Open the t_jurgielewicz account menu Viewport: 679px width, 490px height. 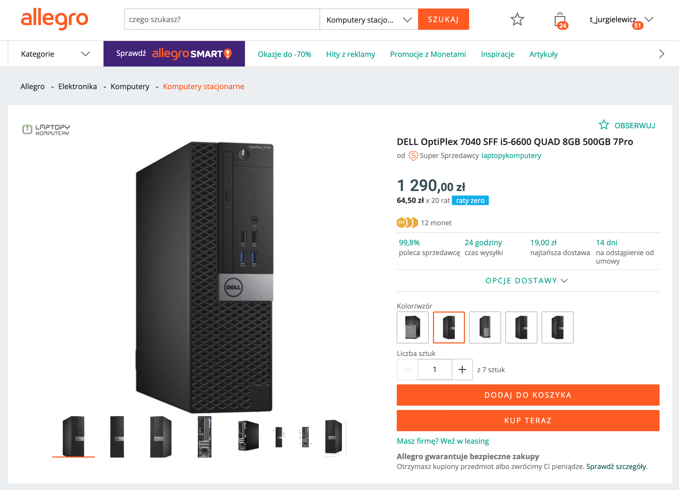(x=621, y=20)
